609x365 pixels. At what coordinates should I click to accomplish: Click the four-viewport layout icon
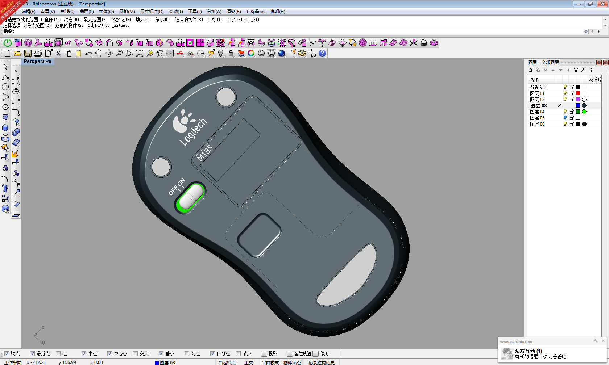pyautogui.click(x=170, y=53)
